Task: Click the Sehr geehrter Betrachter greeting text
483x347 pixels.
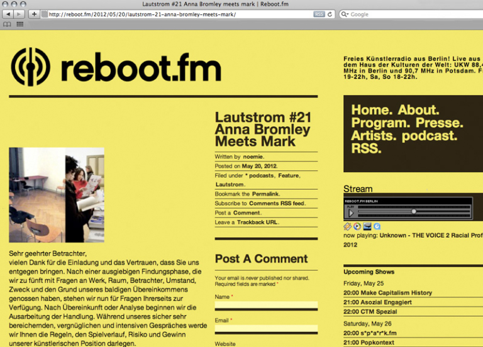Action: tap(48, 254)
